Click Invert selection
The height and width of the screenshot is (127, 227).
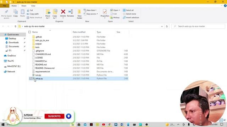click(x=131, y=17)
